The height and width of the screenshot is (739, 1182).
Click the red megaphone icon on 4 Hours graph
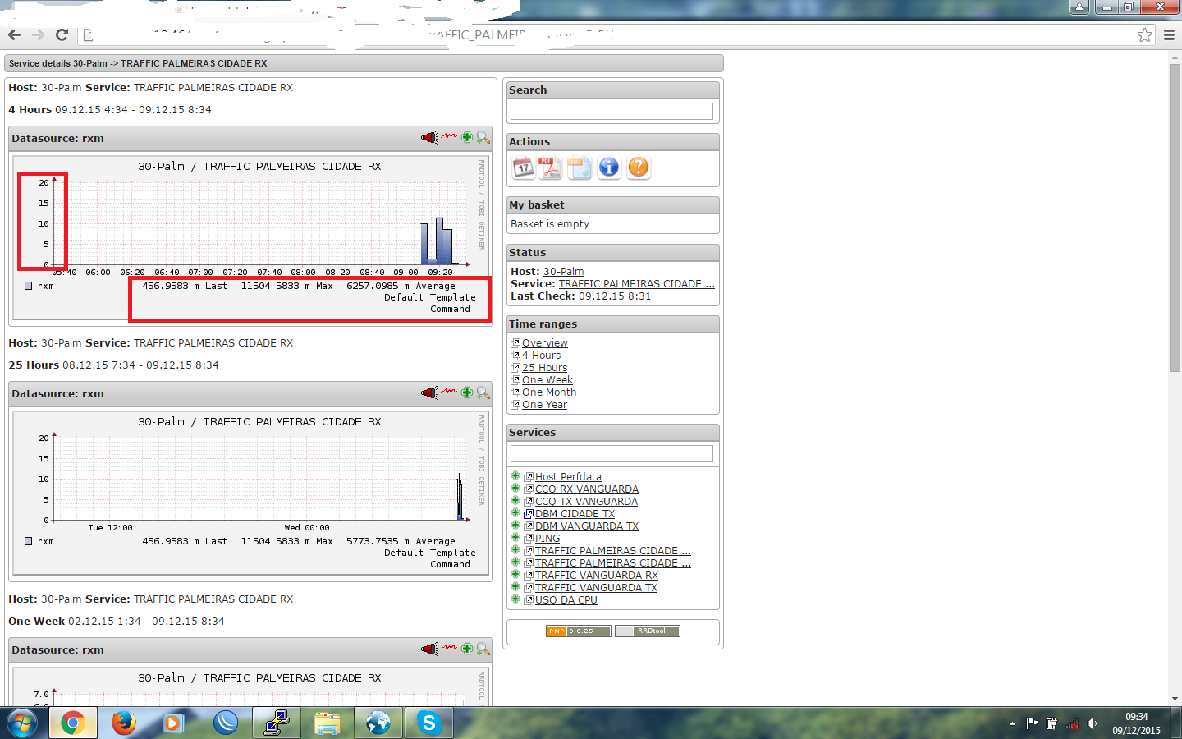point(429,138)
